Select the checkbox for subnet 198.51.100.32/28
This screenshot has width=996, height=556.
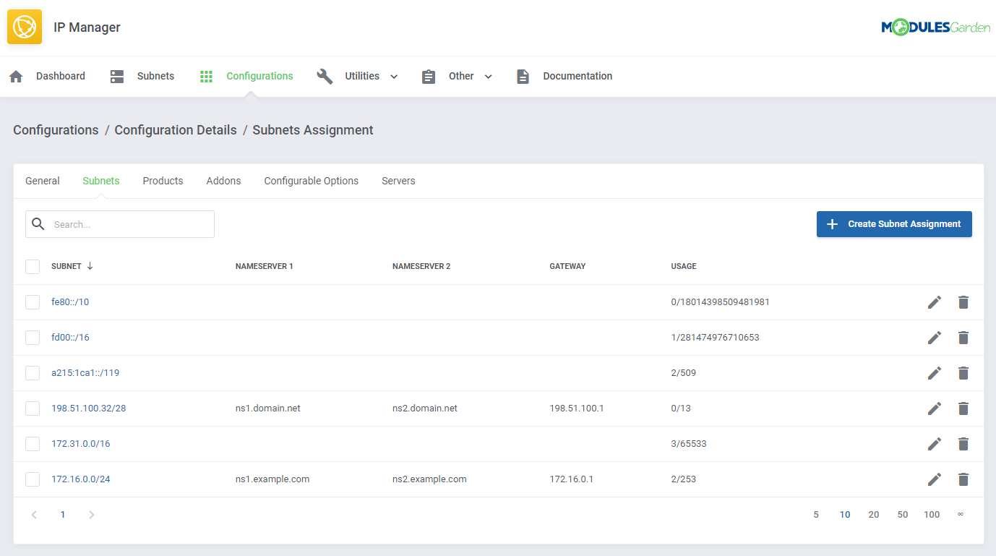pos(32,408)
